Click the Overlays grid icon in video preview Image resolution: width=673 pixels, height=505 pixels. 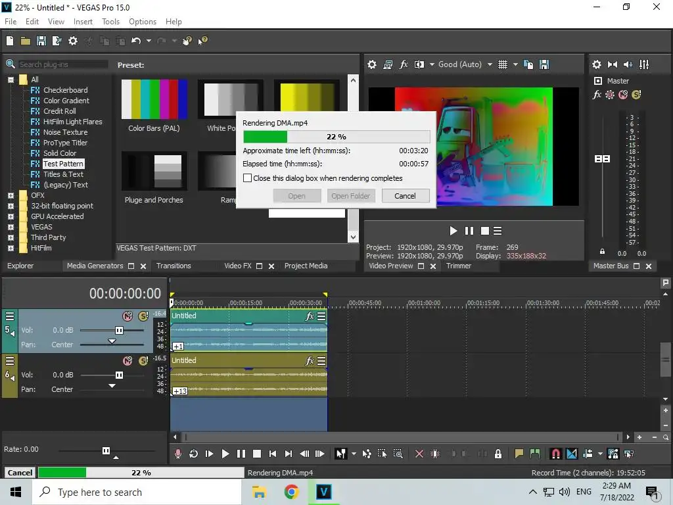click(503, 64)
